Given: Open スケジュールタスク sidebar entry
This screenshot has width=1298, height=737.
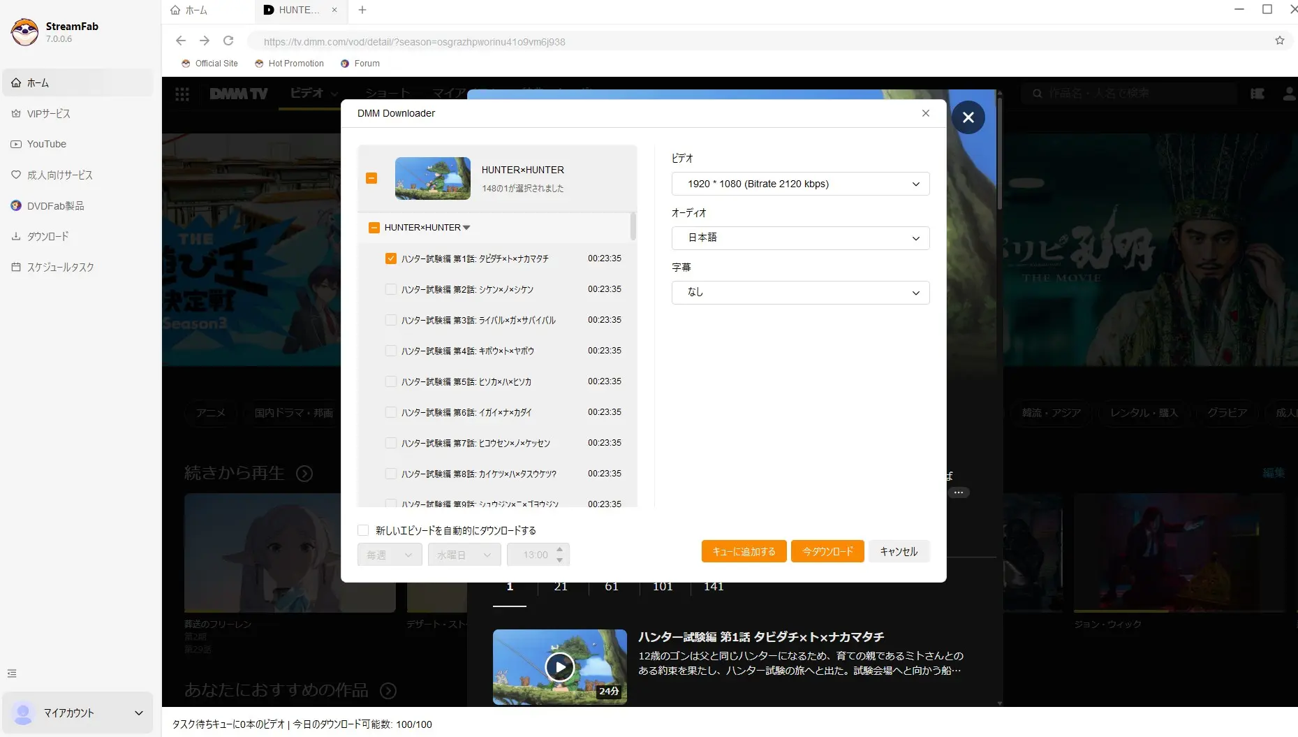Looking at the screenshot, I should click(78, 267).
